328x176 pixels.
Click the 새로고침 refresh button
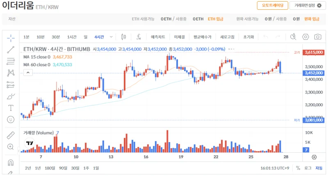(x=227, y=37)
